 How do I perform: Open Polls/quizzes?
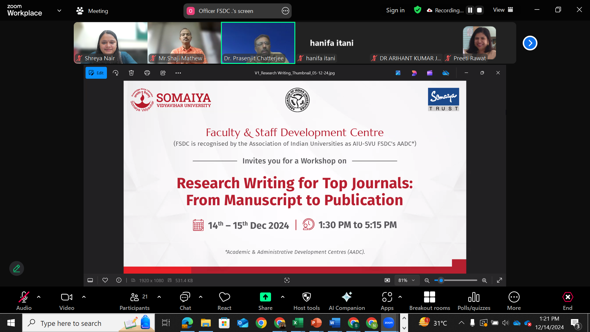(x=474, y=301)
